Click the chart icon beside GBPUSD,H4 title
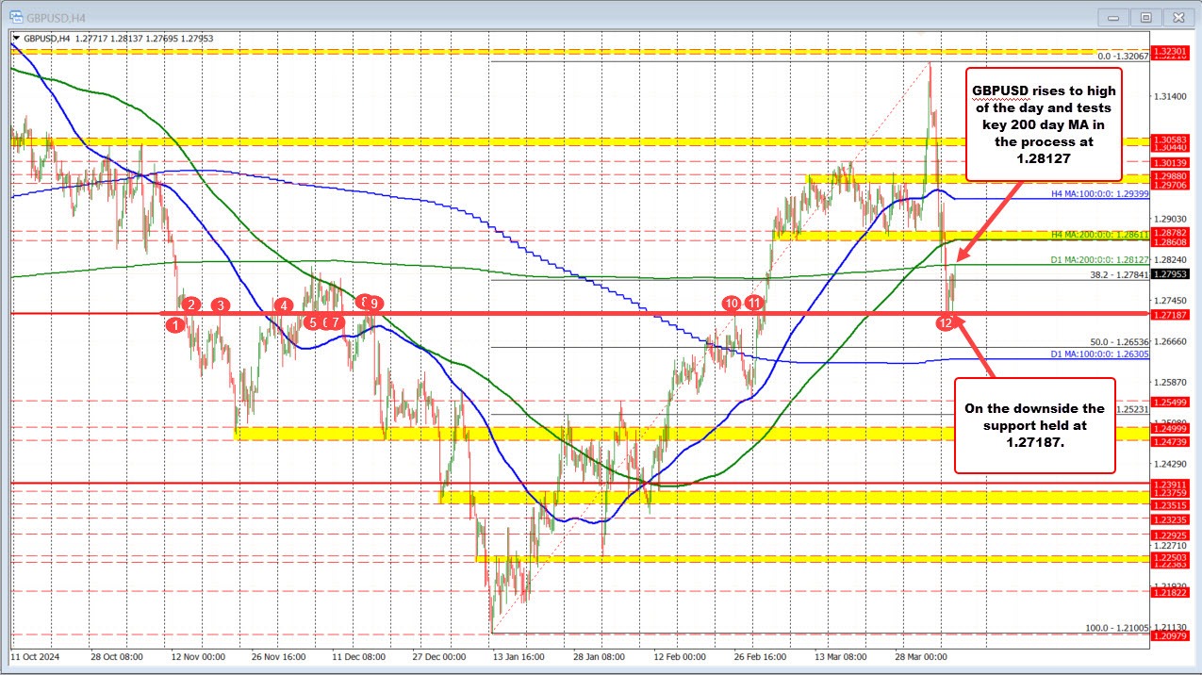This screenshot has width=1202, height=675. [14, 16]
